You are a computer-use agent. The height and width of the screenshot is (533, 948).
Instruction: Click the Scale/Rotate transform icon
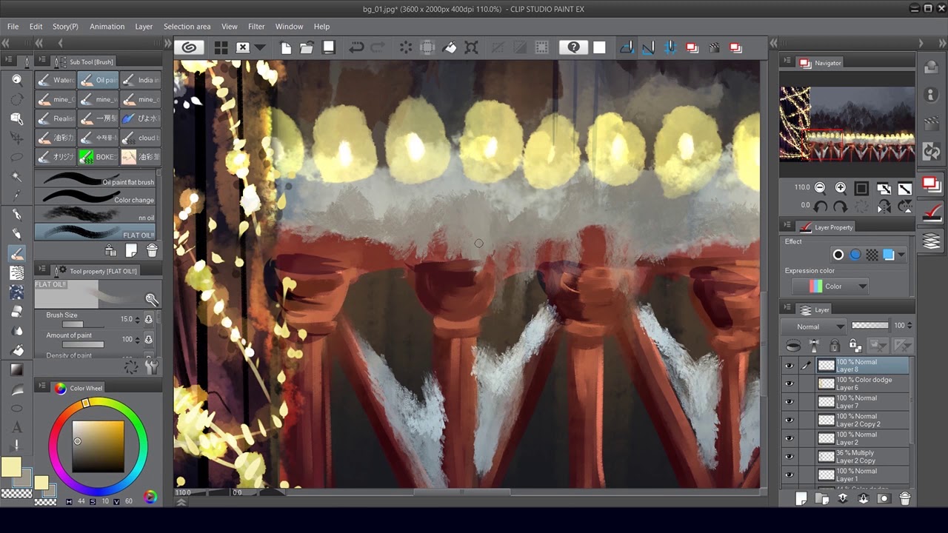[x=471, y=47]
